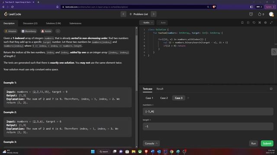Close the Two Sum II tab
The height and width of the screenshot is (155, 277).
(33, 2)
